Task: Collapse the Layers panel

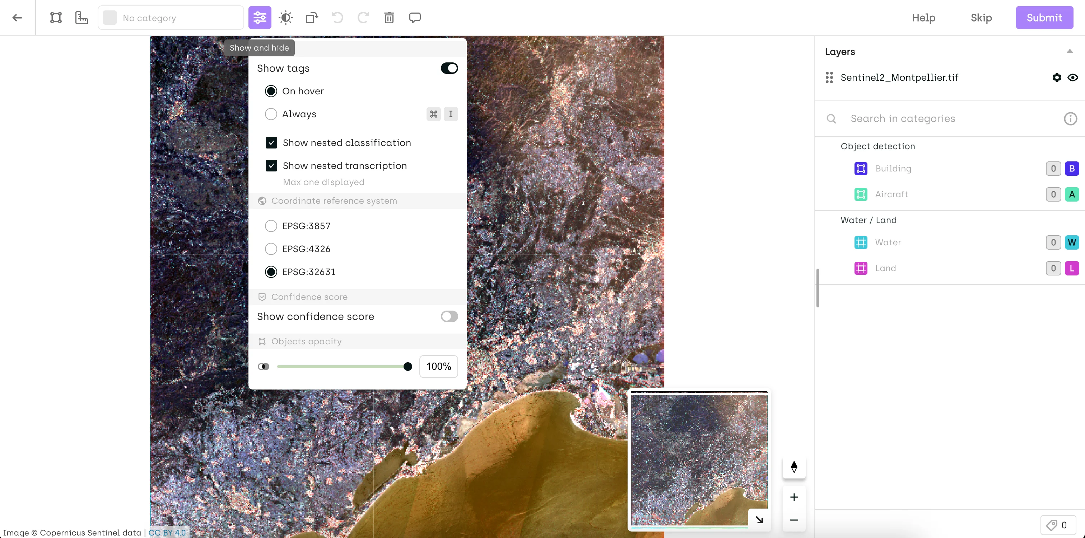Action: pyautogui.click(x=1070, y=51)
